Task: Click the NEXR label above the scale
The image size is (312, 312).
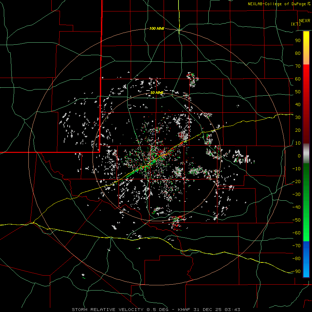Action: pos(304,21)
